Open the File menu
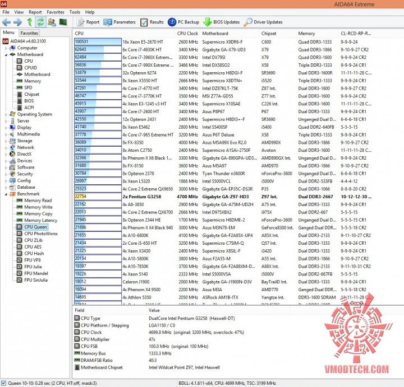This screenshot has height=387, width=404. [x=6, y=12]
